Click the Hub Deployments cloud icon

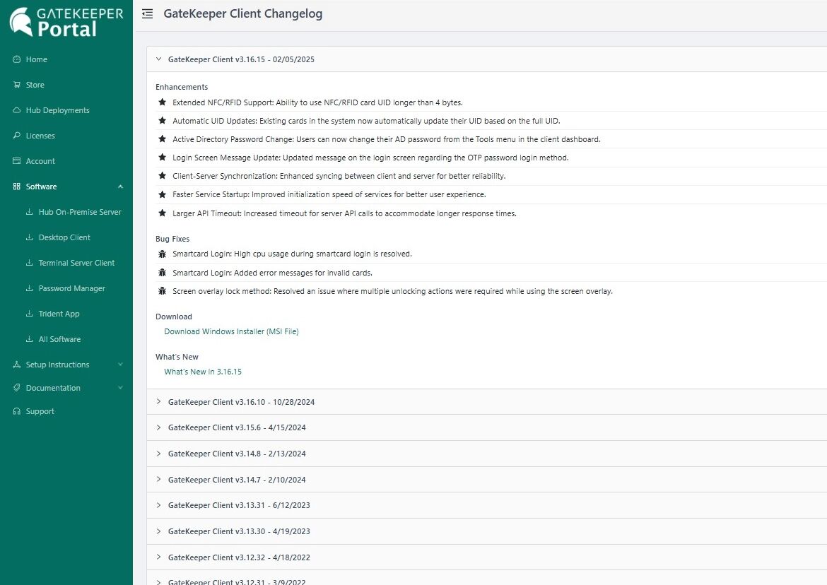16,110
